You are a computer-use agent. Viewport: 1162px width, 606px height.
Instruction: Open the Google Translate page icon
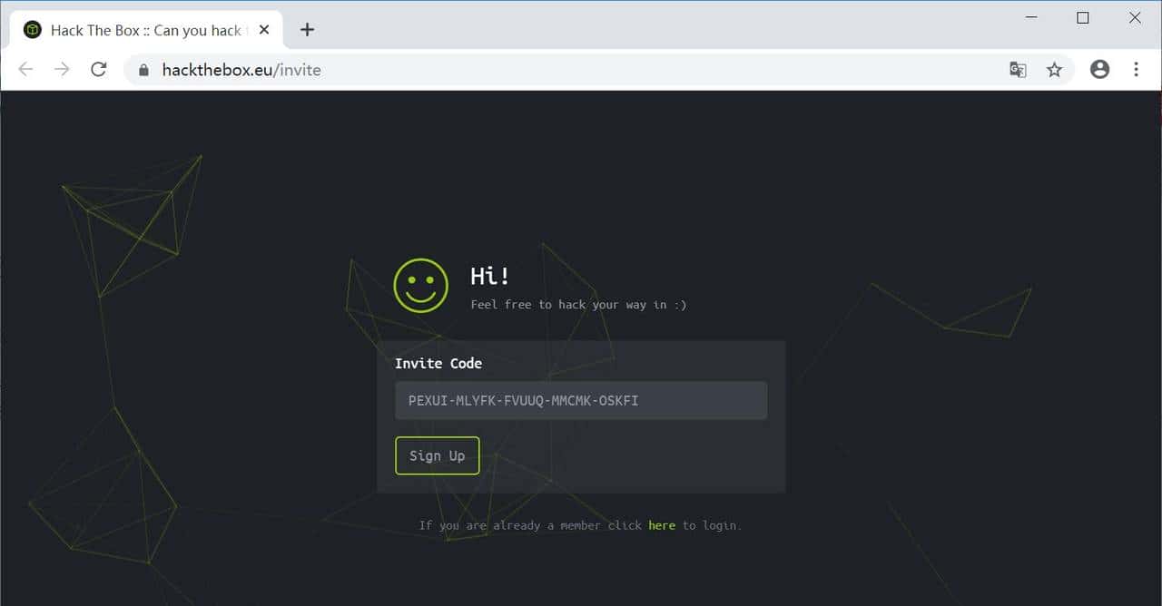point(1017,69)
